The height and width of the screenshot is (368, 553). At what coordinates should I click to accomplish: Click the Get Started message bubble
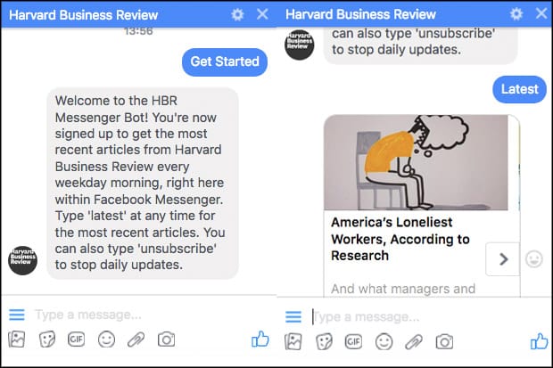[x=225, y=62]
